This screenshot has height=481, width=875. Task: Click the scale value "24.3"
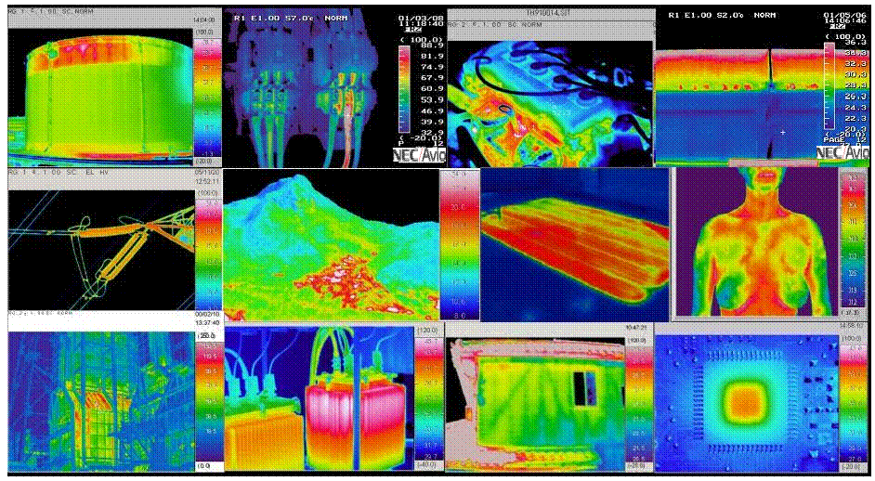856,107
